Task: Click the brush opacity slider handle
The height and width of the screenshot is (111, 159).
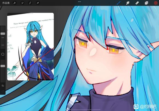Action: [3, 66]
